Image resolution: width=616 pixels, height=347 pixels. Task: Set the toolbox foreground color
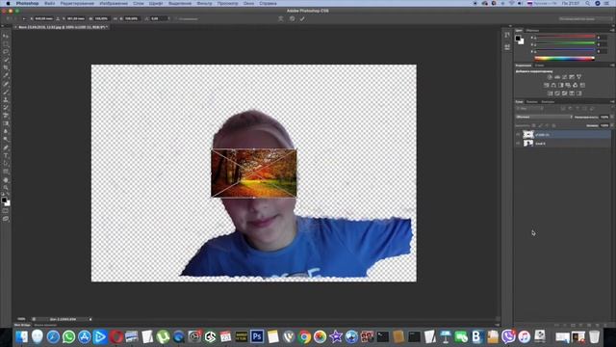4,200
